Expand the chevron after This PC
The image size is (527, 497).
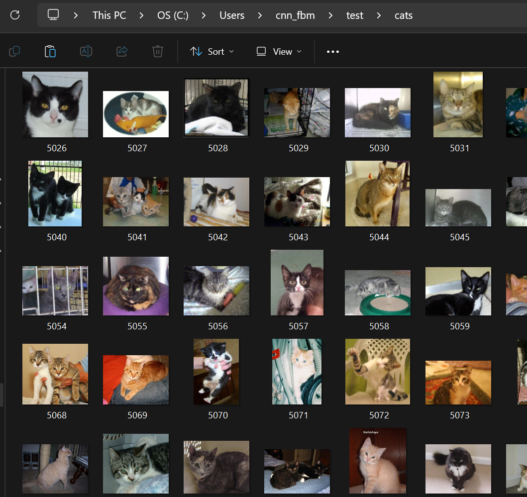pyautogui.click(x=141, y=15)
